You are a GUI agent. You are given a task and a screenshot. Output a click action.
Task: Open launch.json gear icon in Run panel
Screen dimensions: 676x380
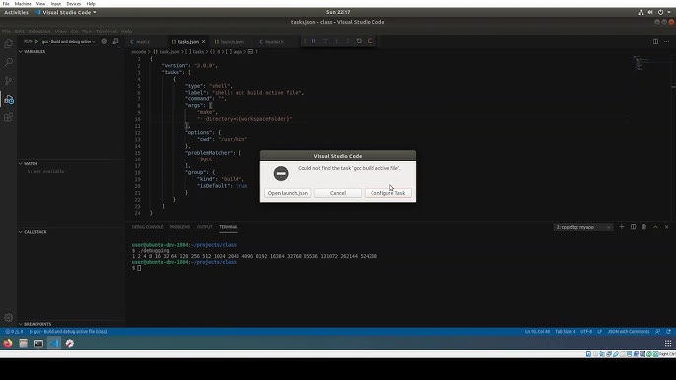pyautogui.click(x=104, y=41)
